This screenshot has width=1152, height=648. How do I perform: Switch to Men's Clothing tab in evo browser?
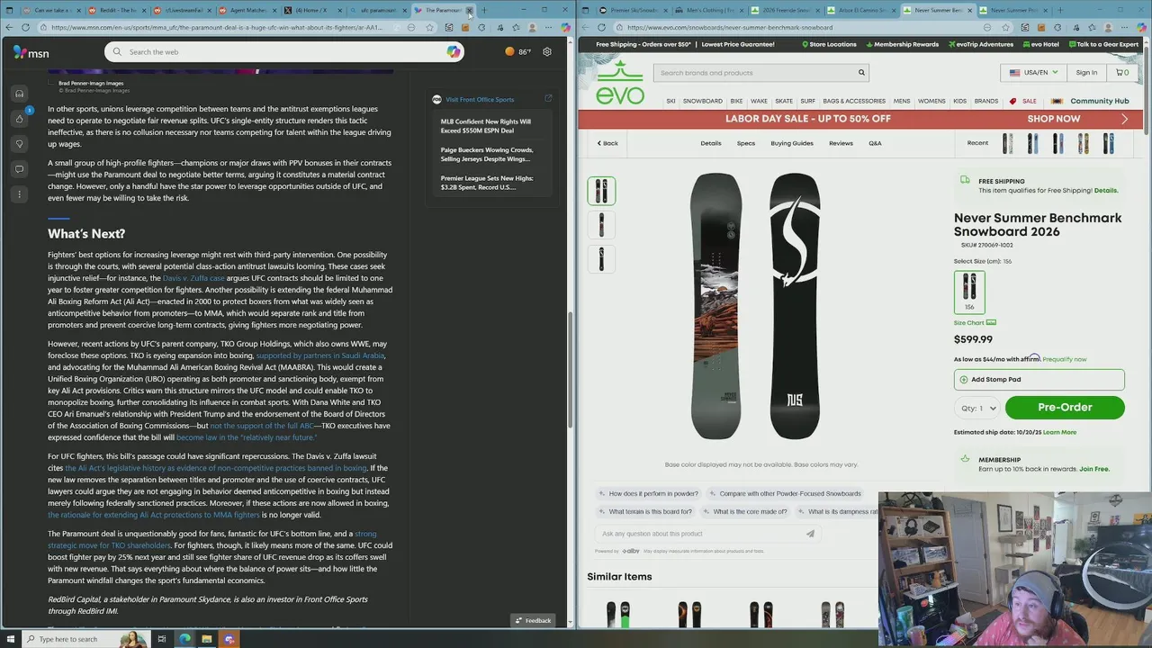[x=709, y=10]
